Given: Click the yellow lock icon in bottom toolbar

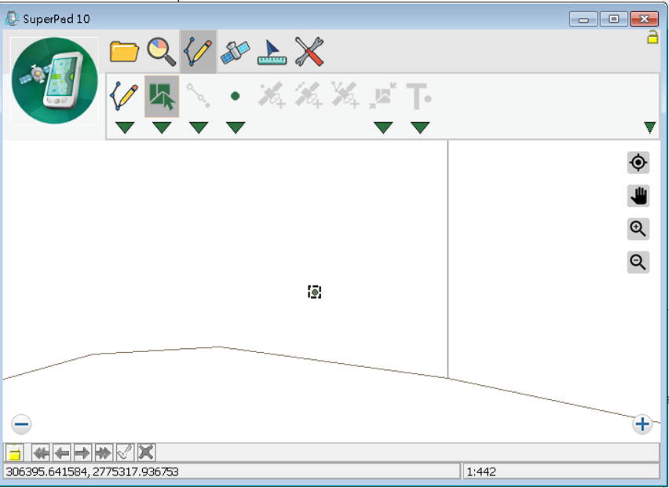Looking at the screenshot, I should pyautogui.click(x=14, y=453).
